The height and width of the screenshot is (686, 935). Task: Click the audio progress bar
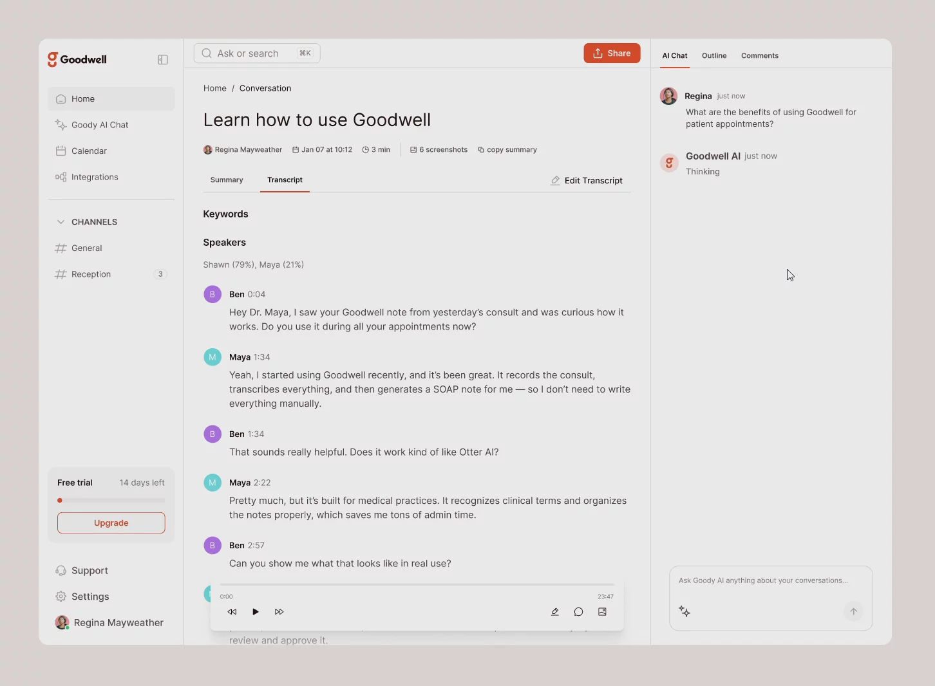tap(417, 585)
